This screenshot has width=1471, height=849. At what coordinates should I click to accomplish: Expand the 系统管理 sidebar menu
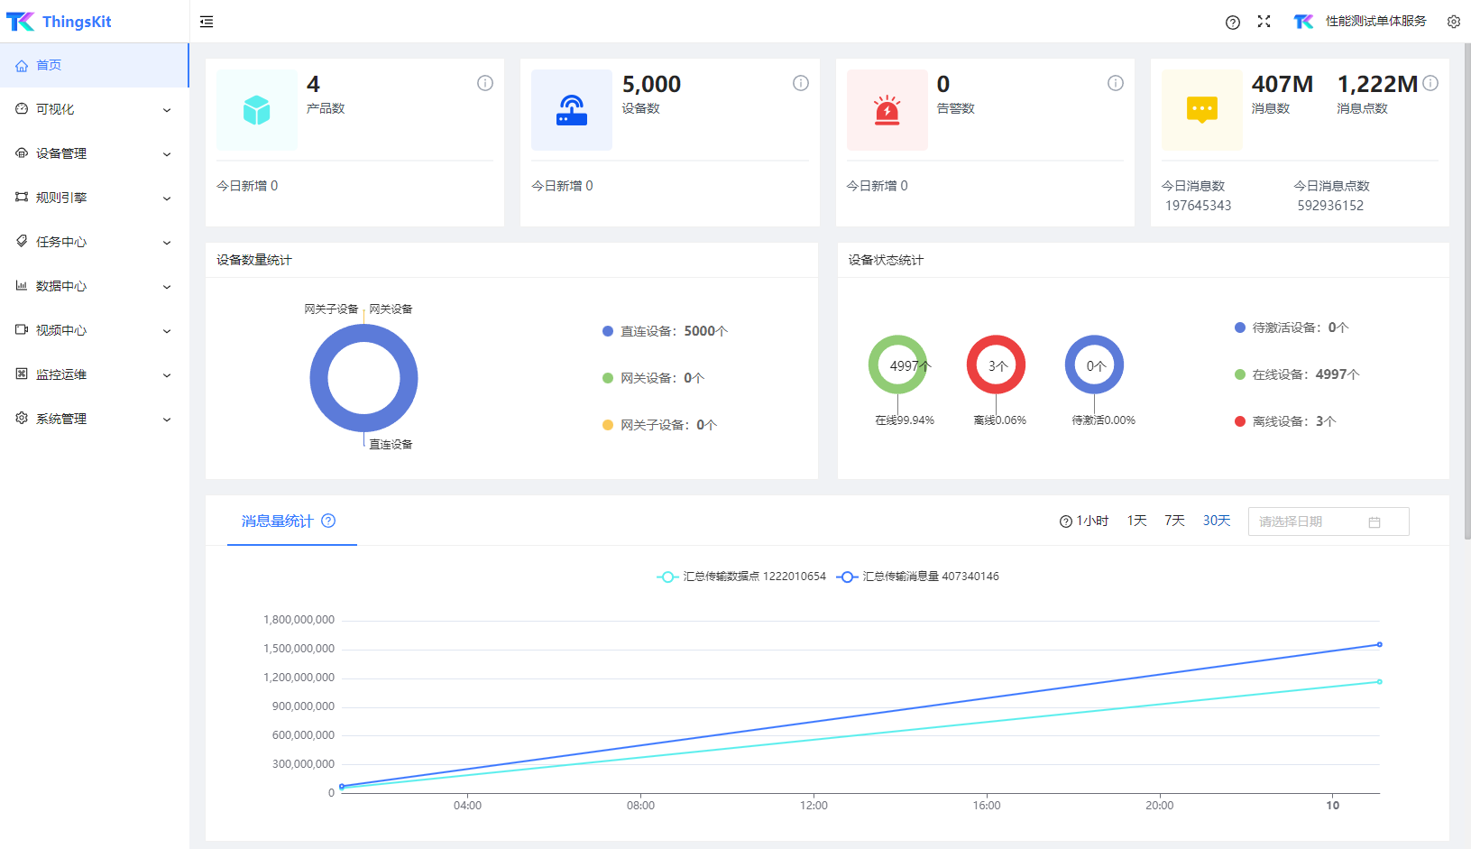point(94,419)
